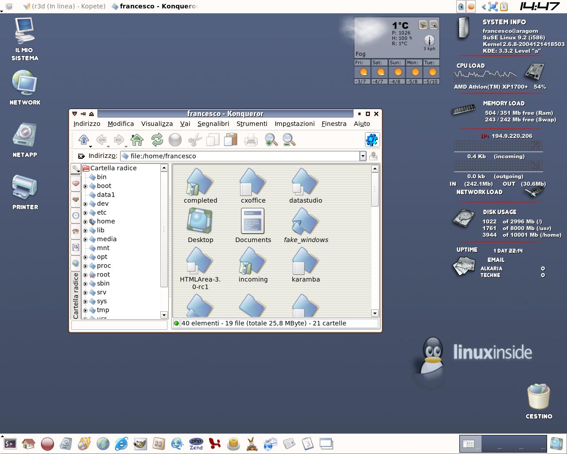Click the folder tree vertical scrollbar thumb
567x454 pixels.
tap(164, 230)
